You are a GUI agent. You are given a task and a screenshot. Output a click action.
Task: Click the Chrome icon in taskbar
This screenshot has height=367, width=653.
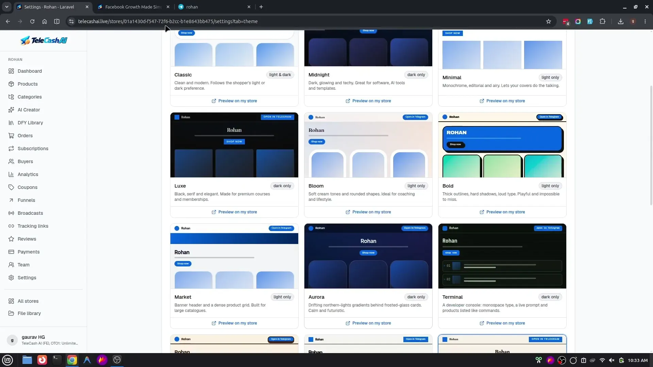(x=72, y=360)
